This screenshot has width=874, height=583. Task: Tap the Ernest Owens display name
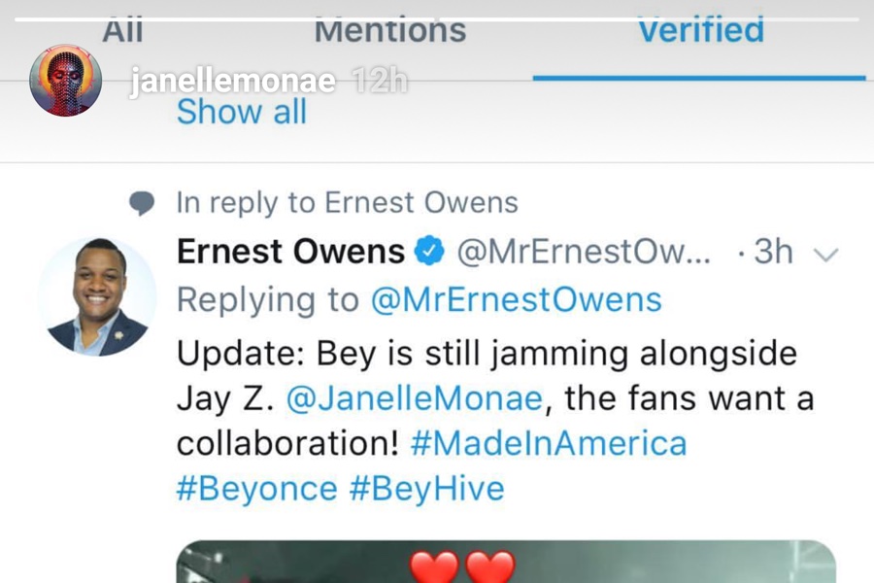click(290, 252)
